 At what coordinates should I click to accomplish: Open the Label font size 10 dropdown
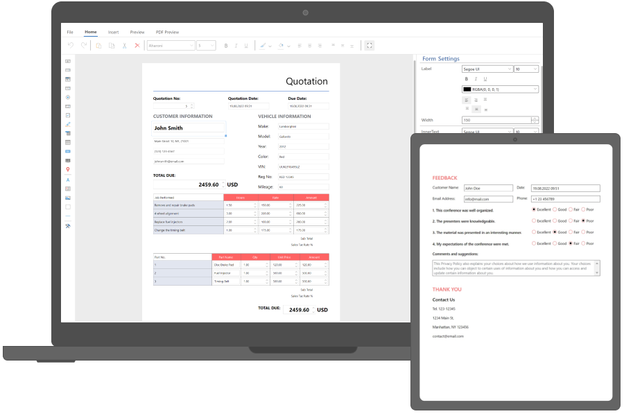click(526, 69)
